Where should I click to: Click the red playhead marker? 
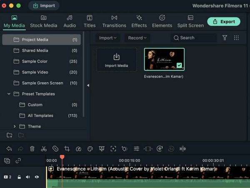click(62, 157)
